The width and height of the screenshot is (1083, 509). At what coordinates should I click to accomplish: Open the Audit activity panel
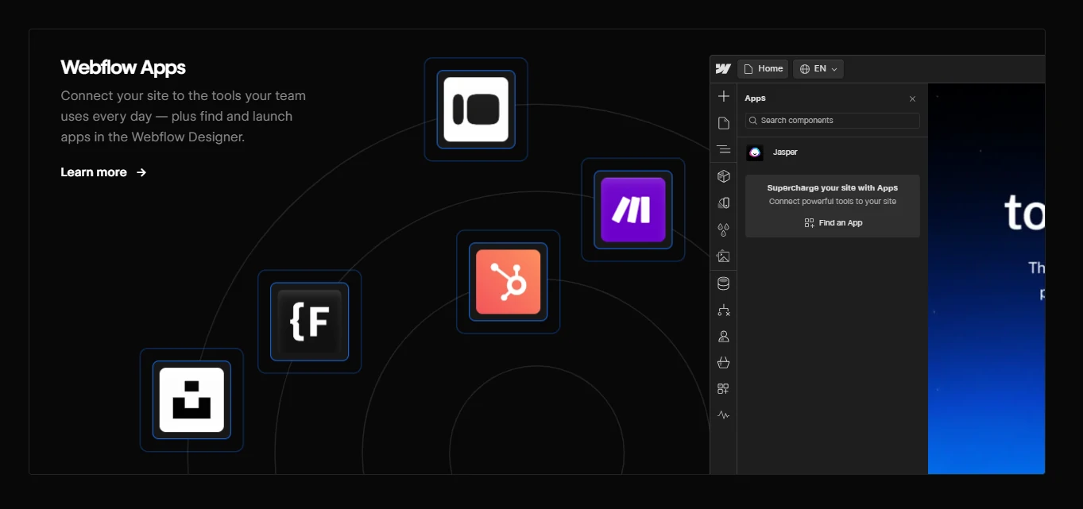[723, 415]
